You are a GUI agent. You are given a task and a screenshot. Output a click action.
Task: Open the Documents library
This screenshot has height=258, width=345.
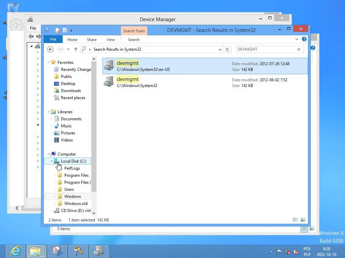[68, 119]
